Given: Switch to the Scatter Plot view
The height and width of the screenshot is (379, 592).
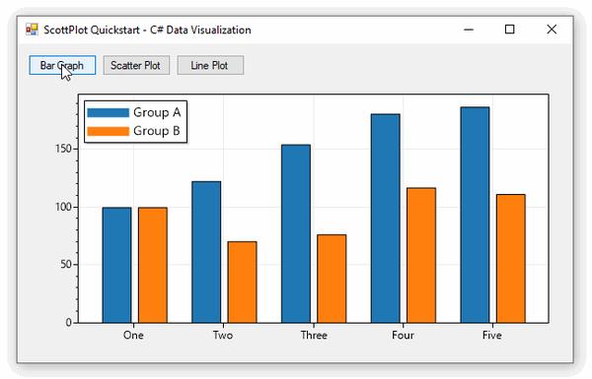Looking at the screenshot, I should [136, 65].
